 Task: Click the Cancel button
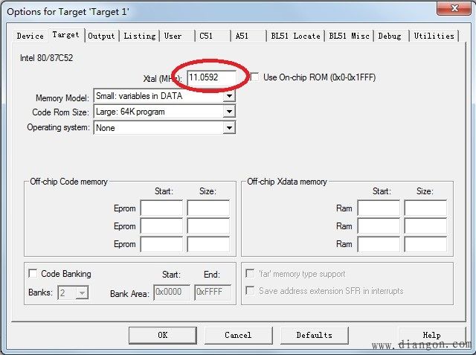coord(238,335)
